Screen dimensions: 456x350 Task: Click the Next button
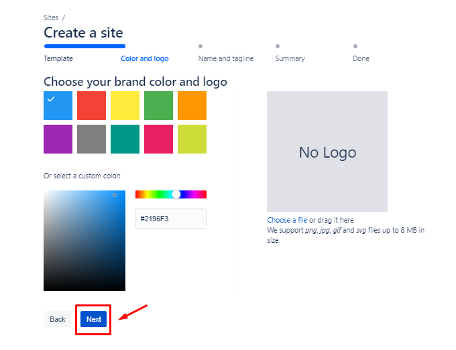coord(94,319)
